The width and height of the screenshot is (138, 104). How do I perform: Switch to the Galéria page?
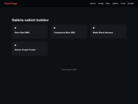click(x=115, y=4)
